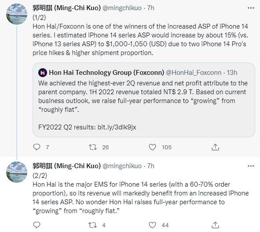
Task: Open Hon Hai Technology Group logo icon
Action: pos(43,73)
